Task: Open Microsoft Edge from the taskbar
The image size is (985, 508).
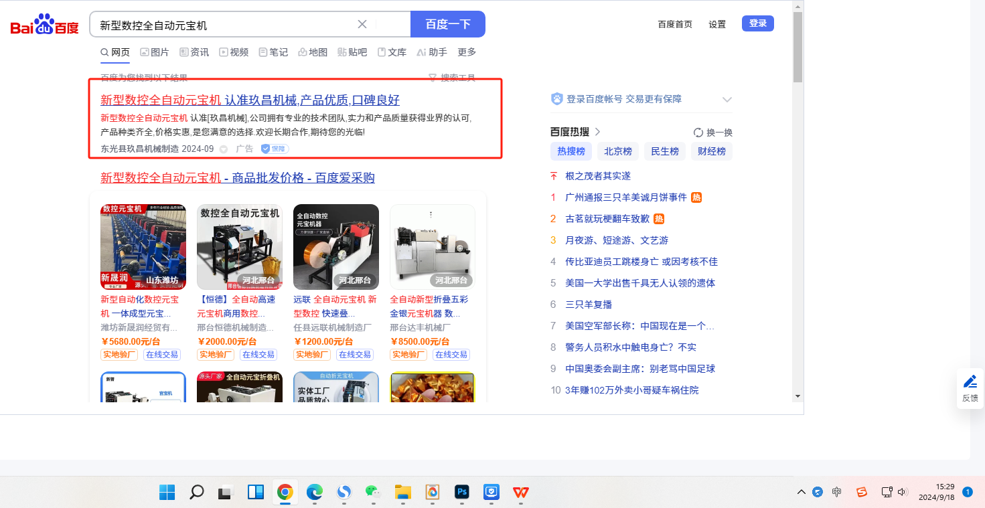Action: 314,493
